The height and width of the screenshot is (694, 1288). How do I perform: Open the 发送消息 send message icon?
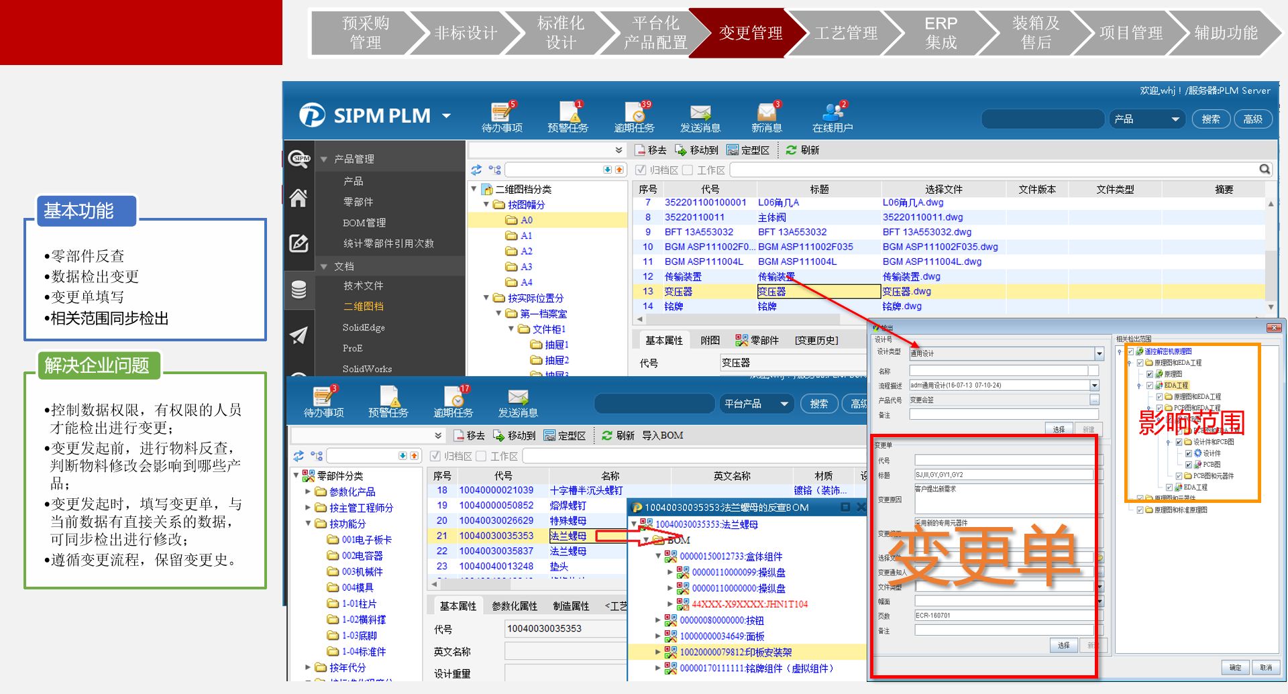pos(700,114)
